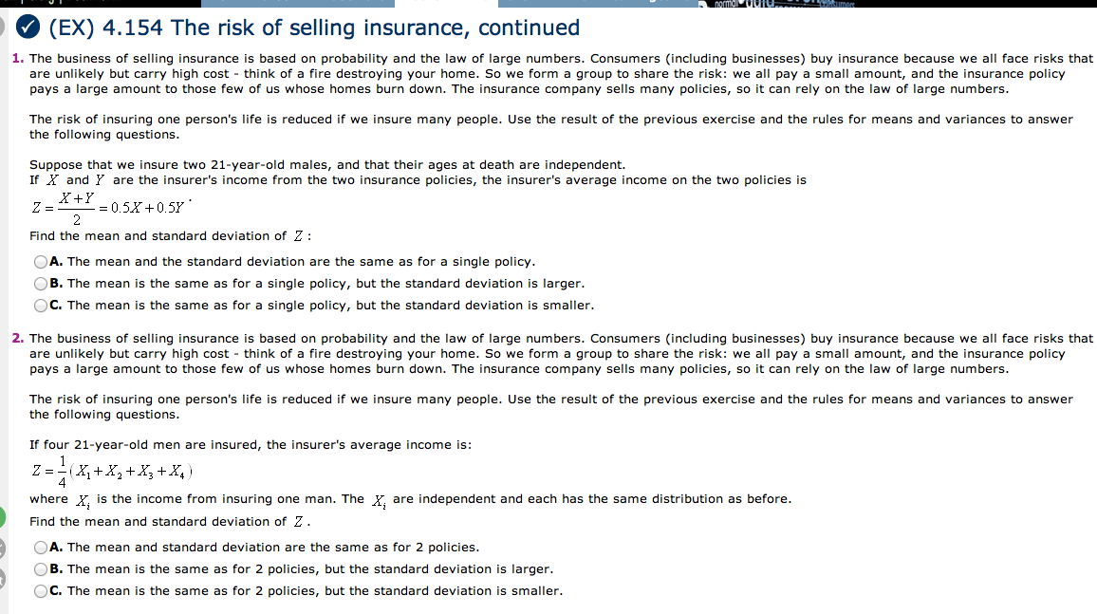Click the small arrow icon near 'normal' label
The image size is (1097, 614).
[704, 4]
